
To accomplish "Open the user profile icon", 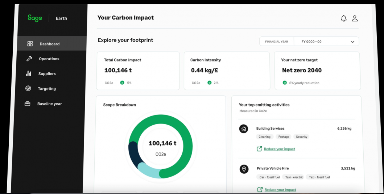I will 355,19.
